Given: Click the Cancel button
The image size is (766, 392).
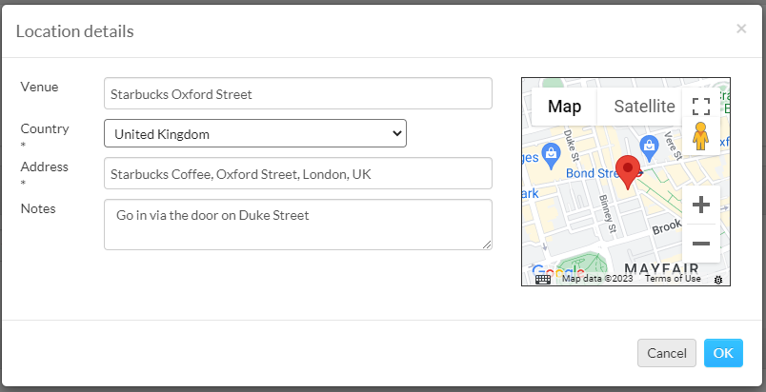Looking at the screenshot, I should click(666, 353).
